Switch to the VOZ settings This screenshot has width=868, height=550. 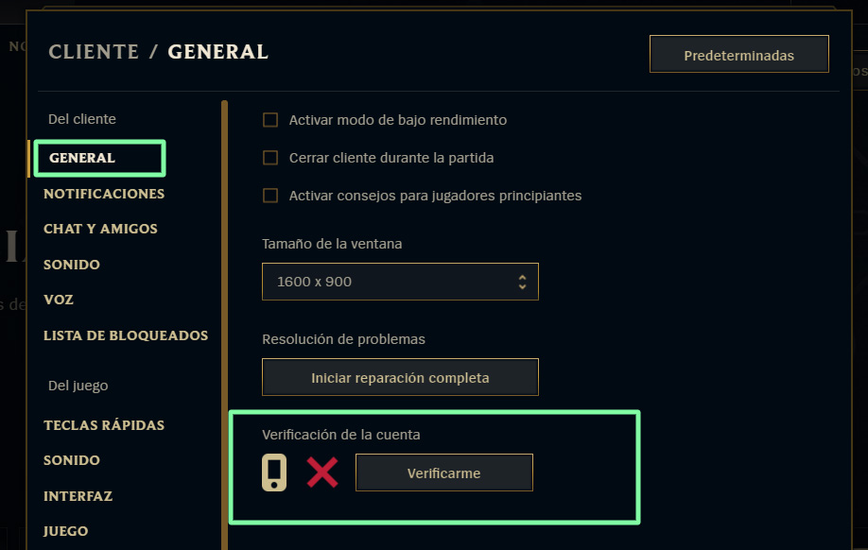click(x=58, y=300)
